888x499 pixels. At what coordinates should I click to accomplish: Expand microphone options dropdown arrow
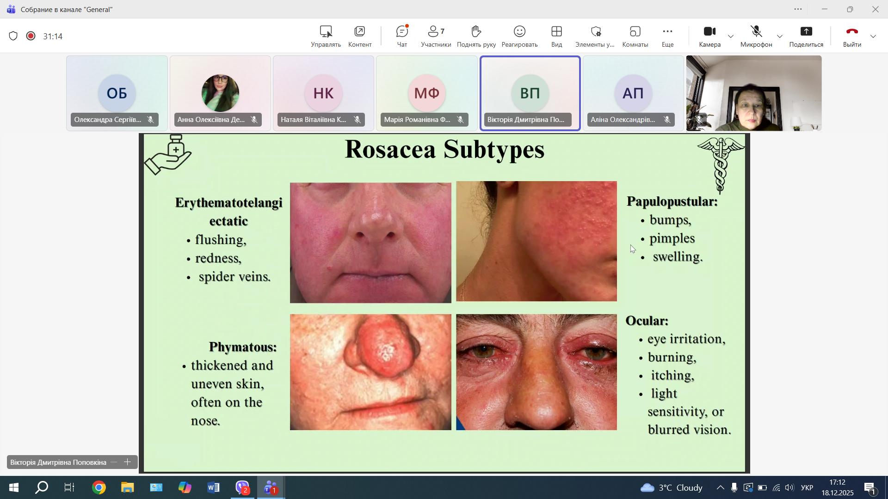click(x=780, y=37)
